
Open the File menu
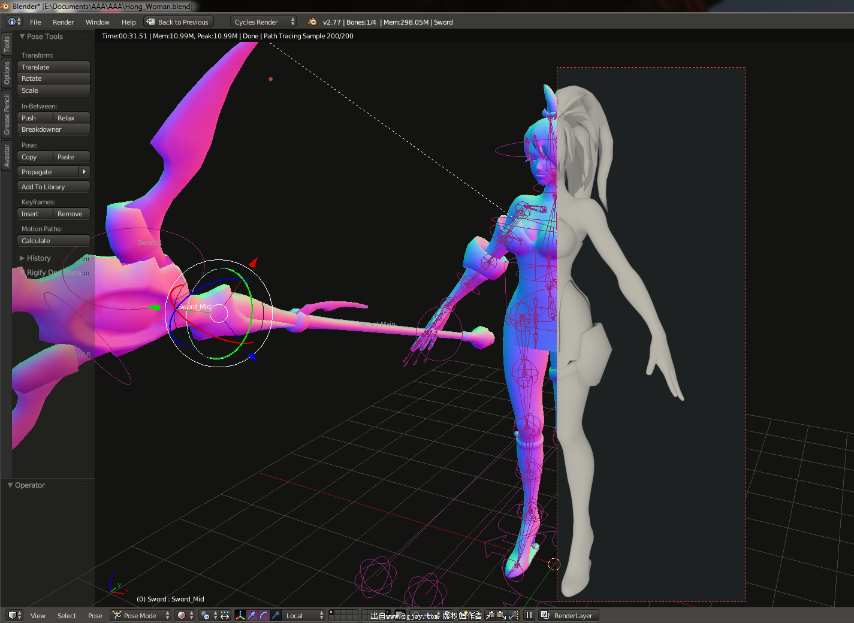pos(35,22)
